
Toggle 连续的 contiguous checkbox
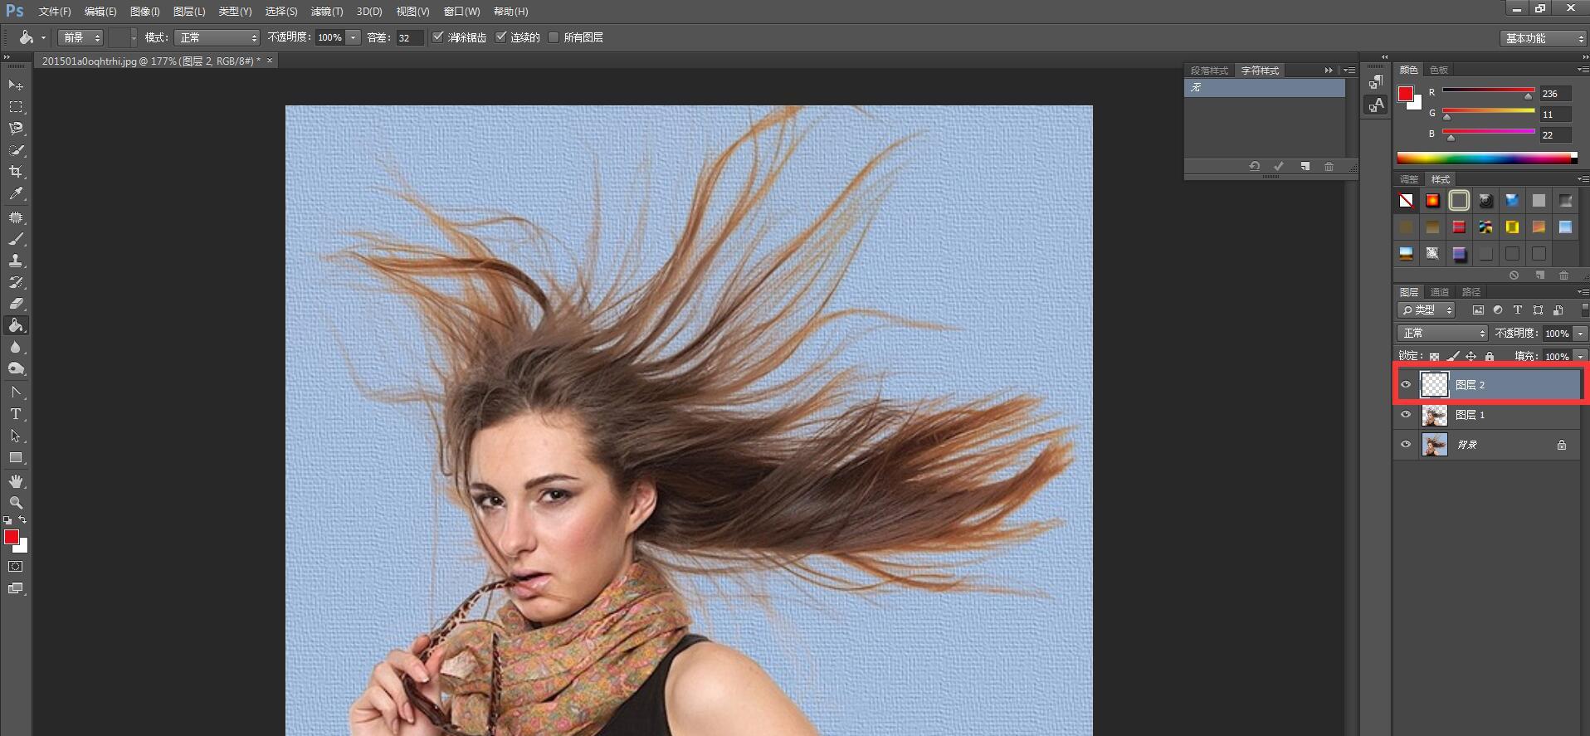500,37
